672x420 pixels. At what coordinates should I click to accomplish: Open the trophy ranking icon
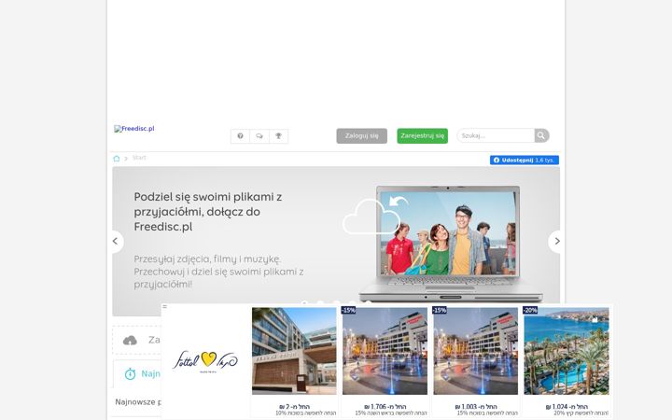278,136
